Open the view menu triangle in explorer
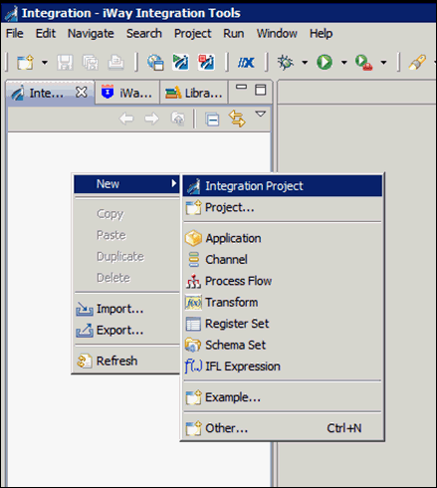Image resolution: width=437 pixels, height=488 pixels. click(x=261, y=115)
